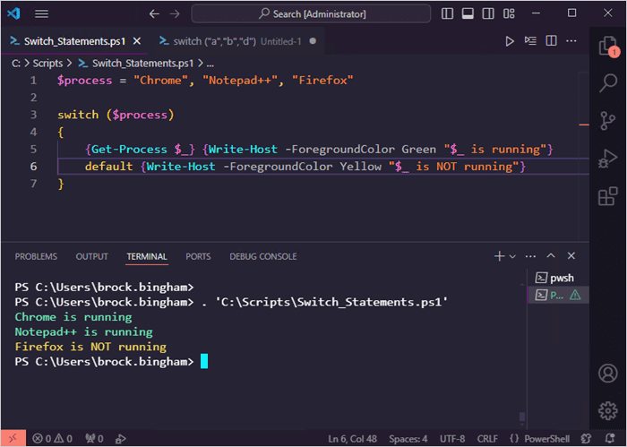
Task: Click the "Firefox is NOT running" terminal line
Action: pyautogui.click(x=90, y=347)
